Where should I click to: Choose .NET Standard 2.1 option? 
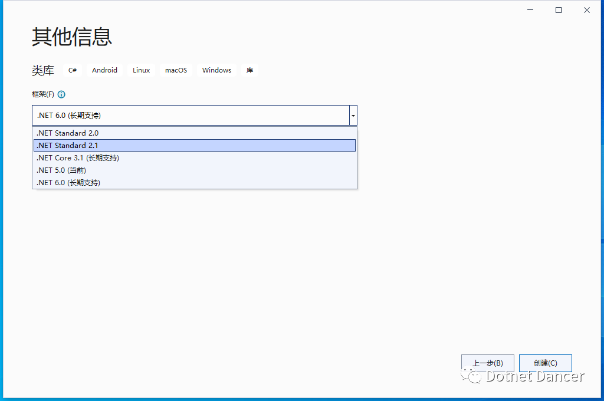tap(195, 146)
